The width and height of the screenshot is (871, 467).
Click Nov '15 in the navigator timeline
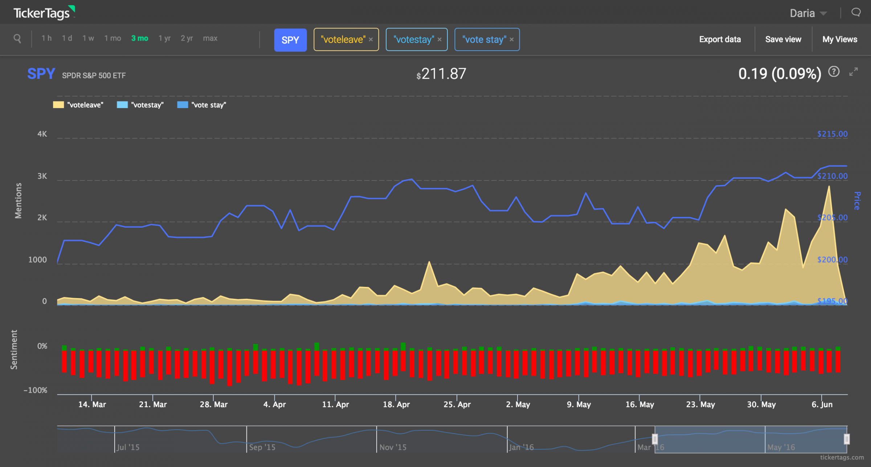393,447
